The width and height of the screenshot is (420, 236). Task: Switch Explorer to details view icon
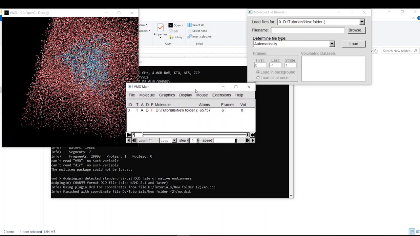tap(412, 232)
